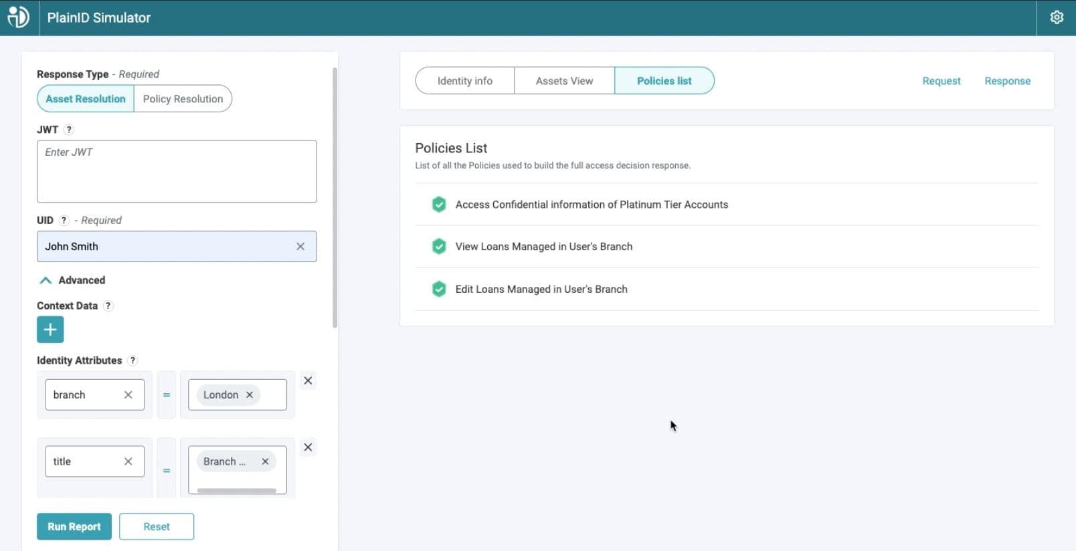Screen dimensions: 1076x551
Task: Switch to Assets View tab
Action: pos(564,81)
